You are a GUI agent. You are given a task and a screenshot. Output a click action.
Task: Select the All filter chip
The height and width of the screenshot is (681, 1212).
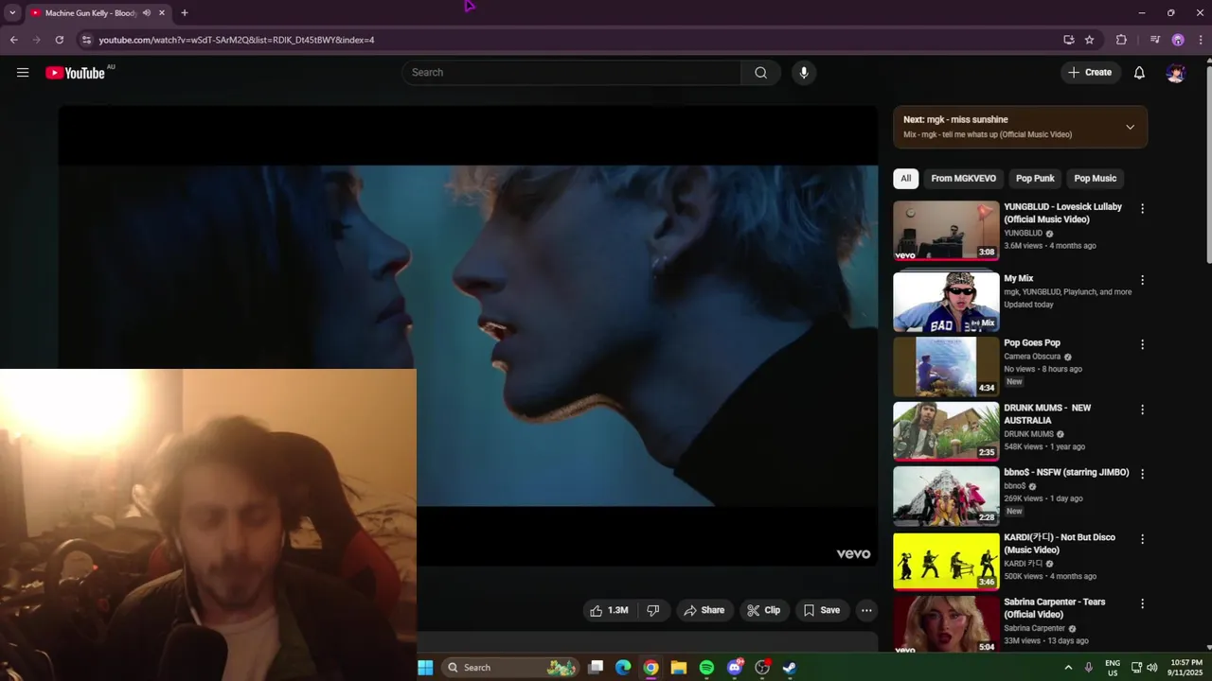[x=906, y=178]
